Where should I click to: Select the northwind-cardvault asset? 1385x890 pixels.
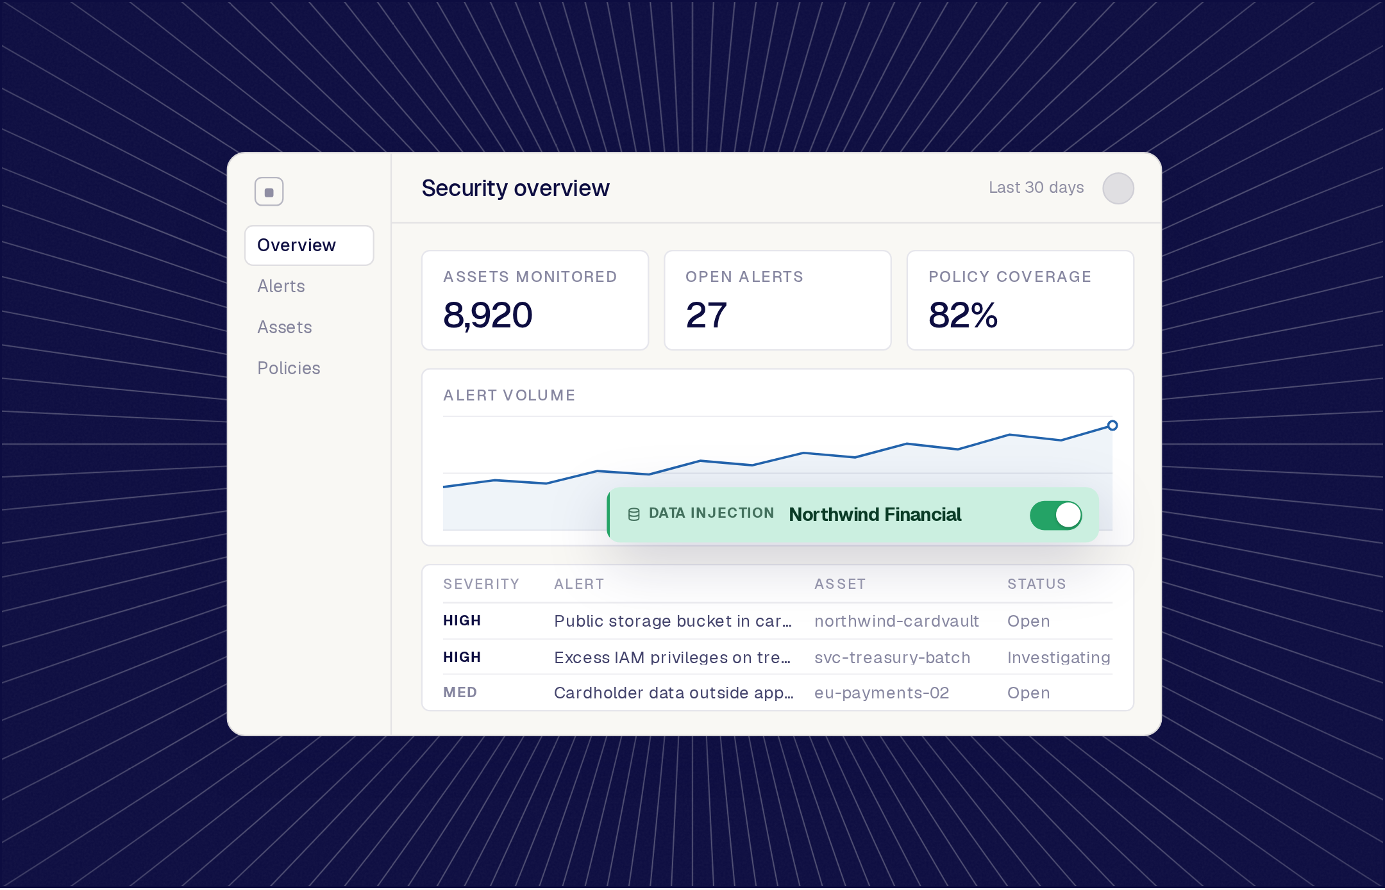tap(896, 622)
